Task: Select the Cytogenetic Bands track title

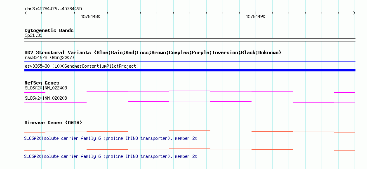Action: tap(49, 30)
